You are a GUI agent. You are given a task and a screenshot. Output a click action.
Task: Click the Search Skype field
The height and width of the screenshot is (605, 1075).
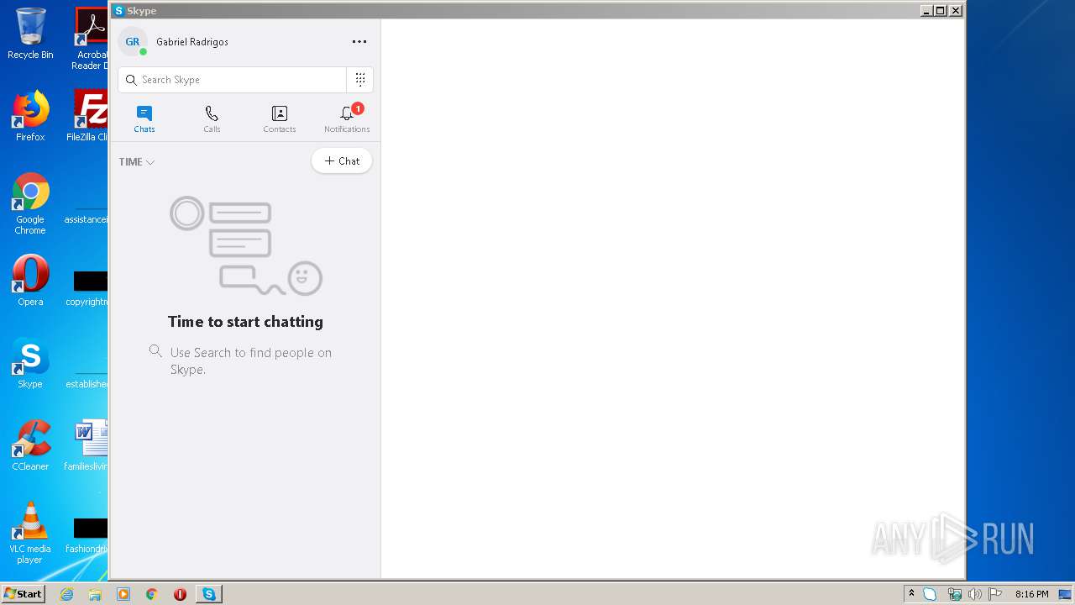233,80
